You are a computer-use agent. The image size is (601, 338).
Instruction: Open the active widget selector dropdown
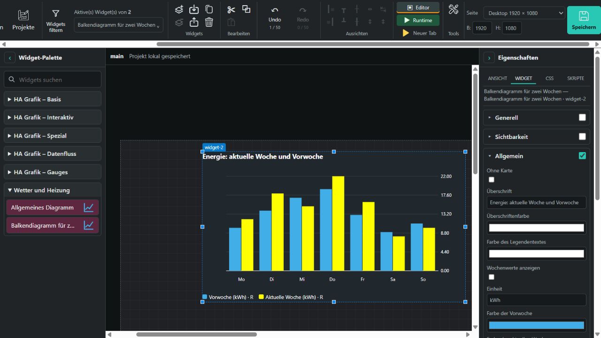(x=119, y=25)
